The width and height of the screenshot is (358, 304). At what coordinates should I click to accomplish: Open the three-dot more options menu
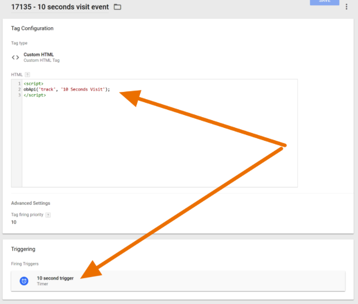point(346,6)
